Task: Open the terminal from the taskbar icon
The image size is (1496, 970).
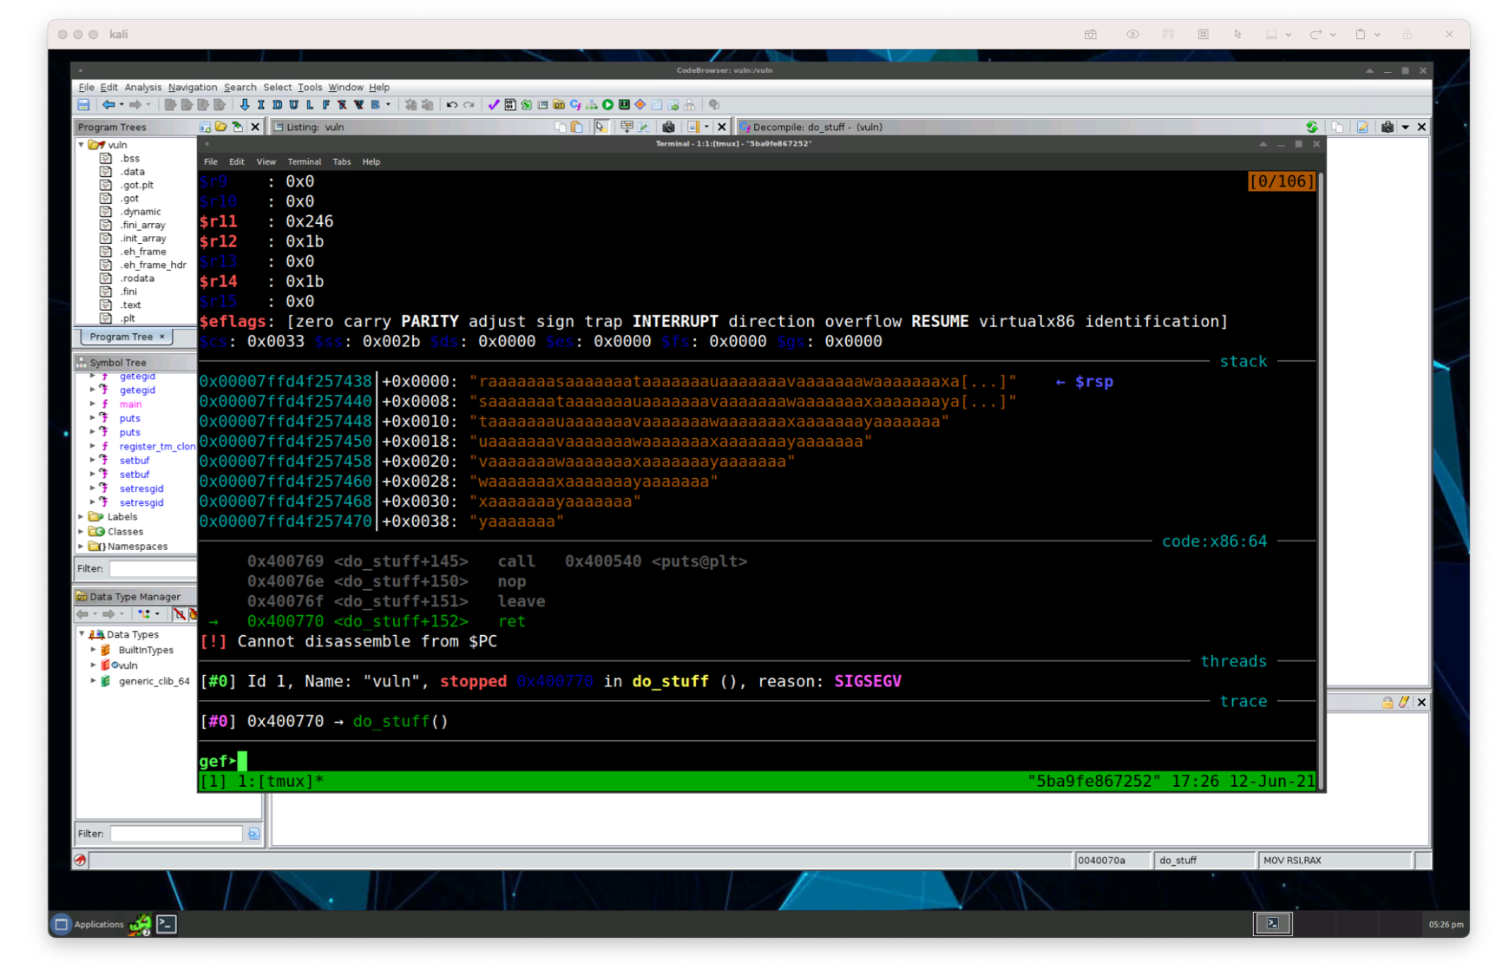Action: [x=166, y=924]
